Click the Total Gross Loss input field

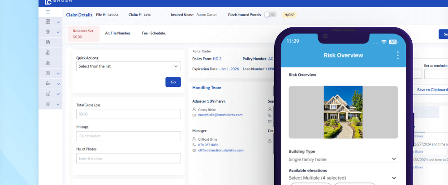click(129, 114)
